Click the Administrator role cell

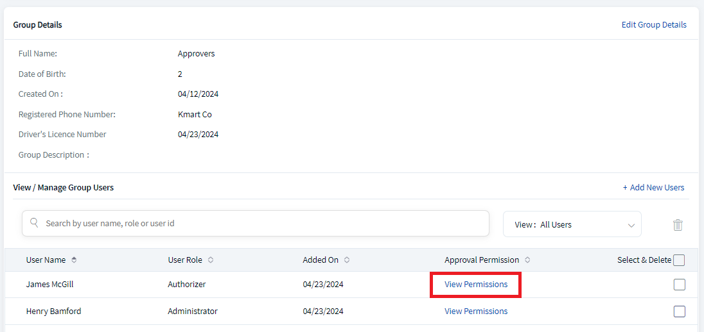tap(193, 311)
